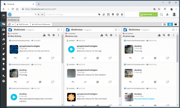
Task: Open Publisher paper plane sidebar icon
Action: tap(4, 34)
